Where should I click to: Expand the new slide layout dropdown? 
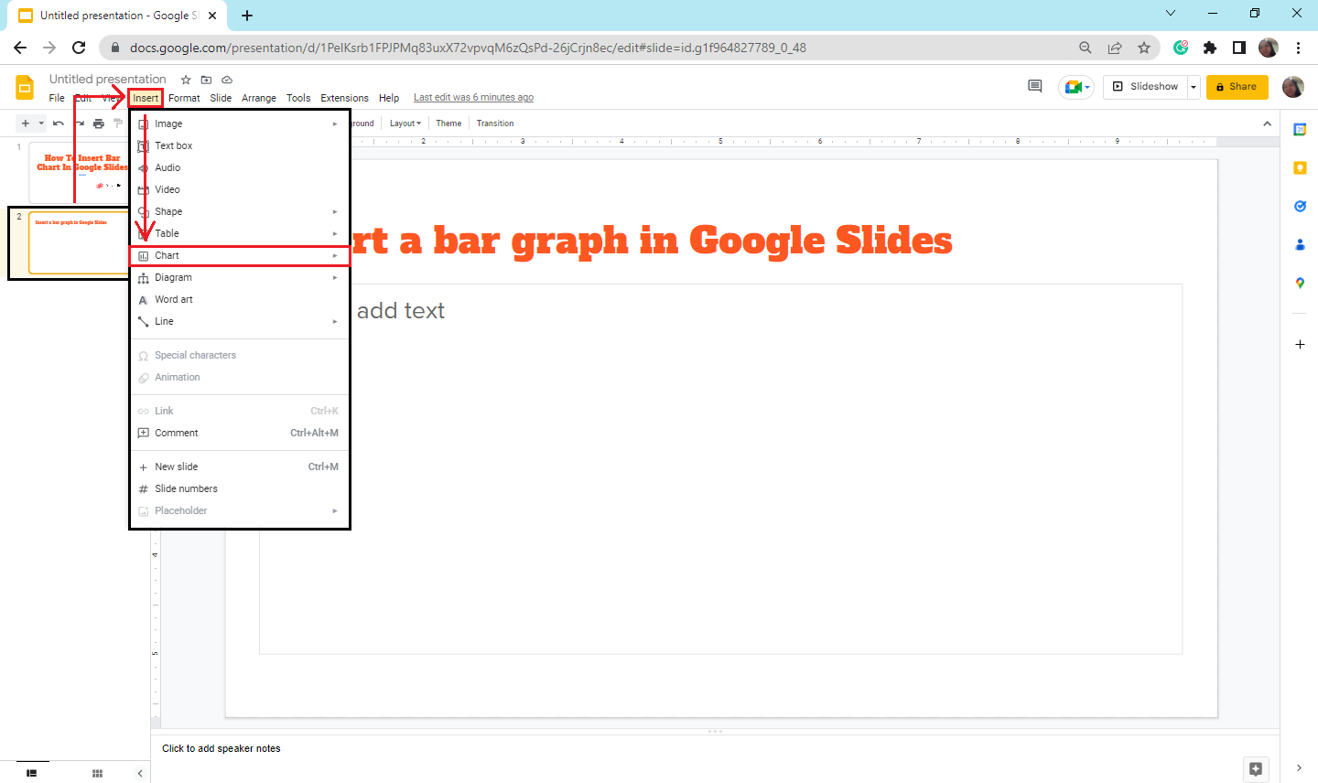(41, 123)
